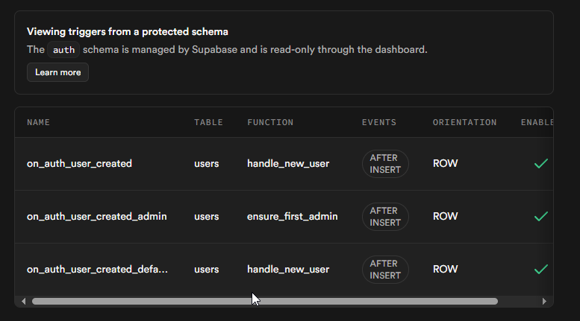Screen dimensions: 580x321
Task: Click the auth schema code label
Action: [63, 50]
